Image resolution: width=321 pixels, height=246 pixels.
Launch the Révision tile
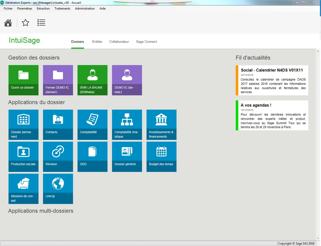58,157
